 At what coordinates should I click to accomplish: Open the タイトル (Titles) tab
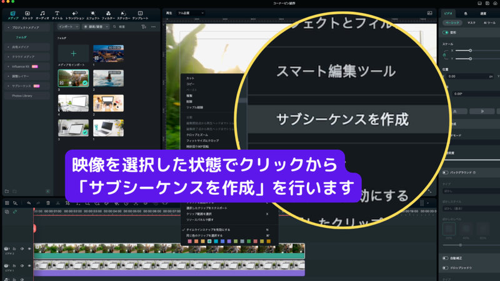pyautogui.click(x=57, y=15)
